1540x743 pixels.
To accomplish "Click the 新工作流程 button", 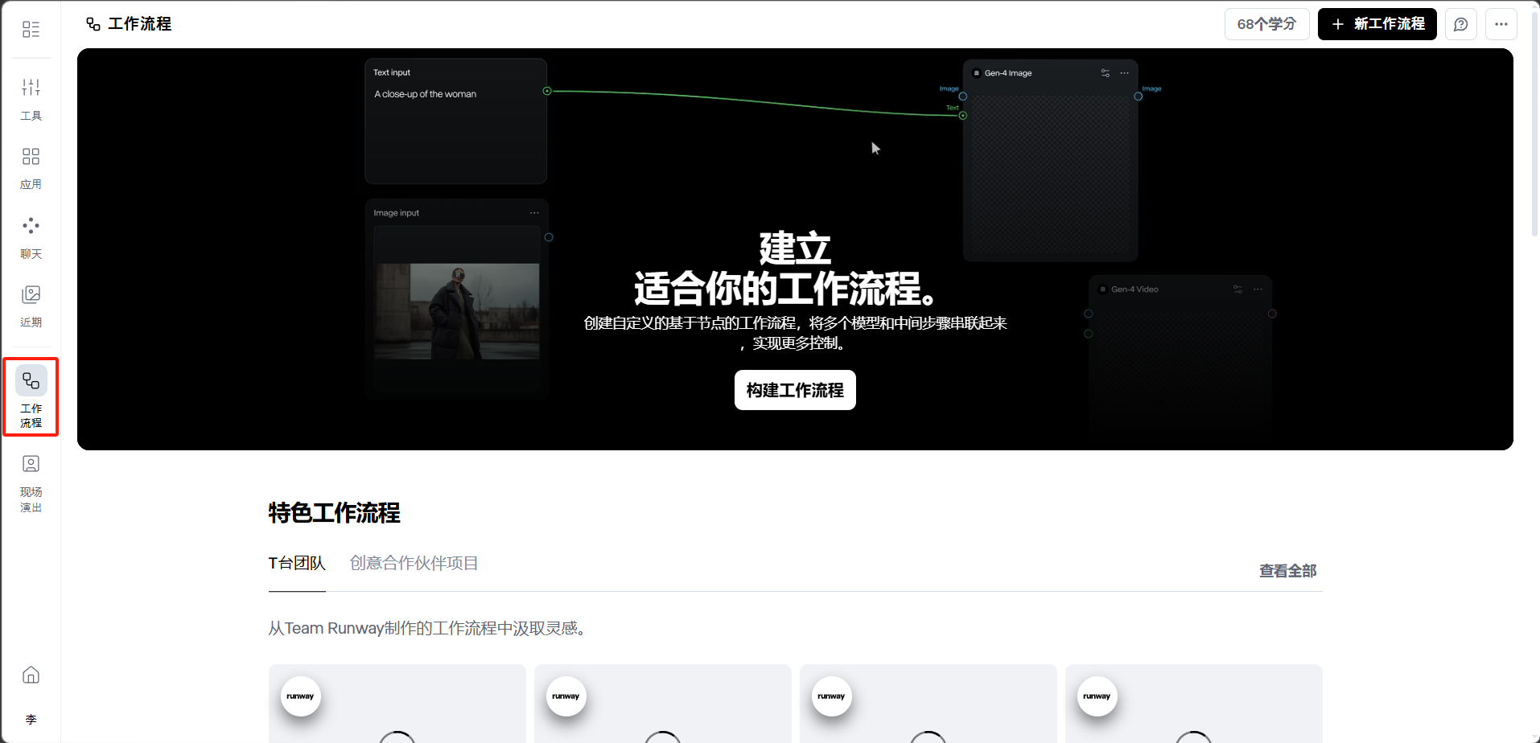I will point(1377,24).
